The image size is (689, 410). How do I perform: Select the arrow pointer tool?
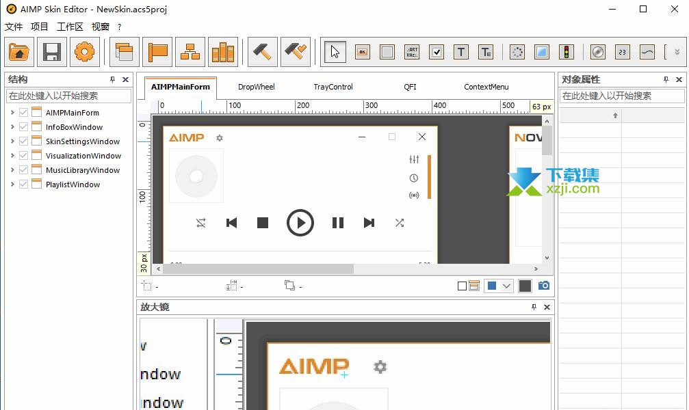(x=335, y=52)
